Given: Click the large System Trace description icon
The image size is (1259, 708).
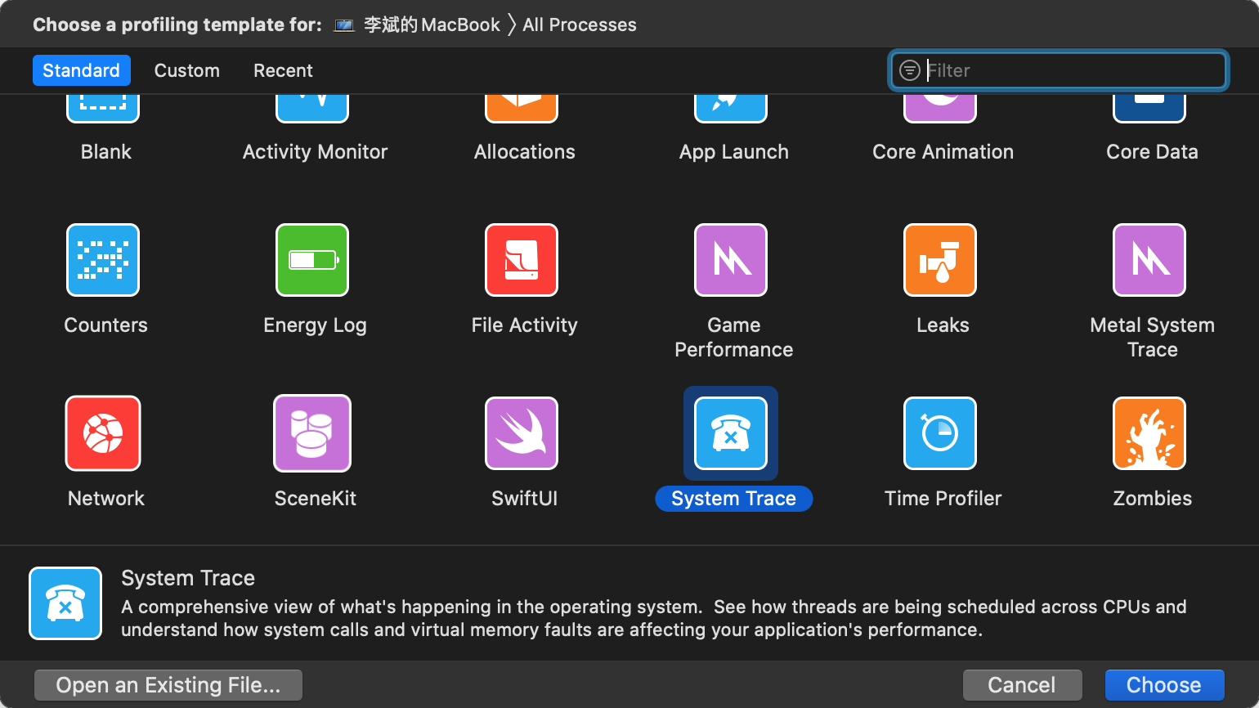Looking at the screenshot, I should 65,603.
